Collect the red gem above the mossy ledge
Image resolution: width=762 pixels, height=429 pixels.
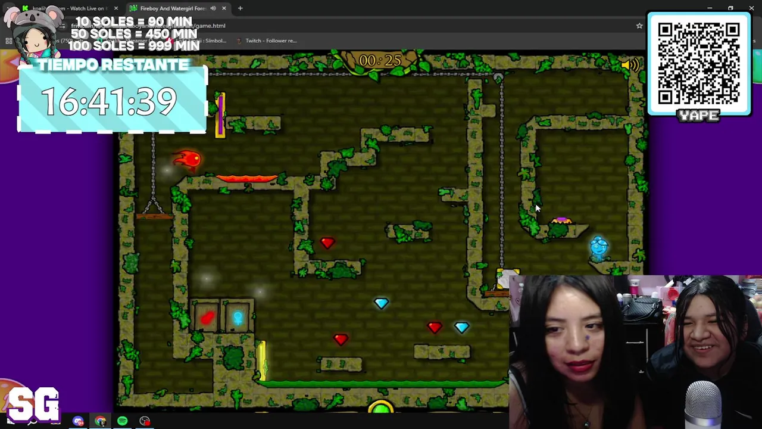327,243
